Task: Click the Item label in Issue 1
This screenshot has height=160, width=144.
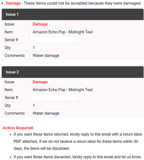Action: (9, 32)
